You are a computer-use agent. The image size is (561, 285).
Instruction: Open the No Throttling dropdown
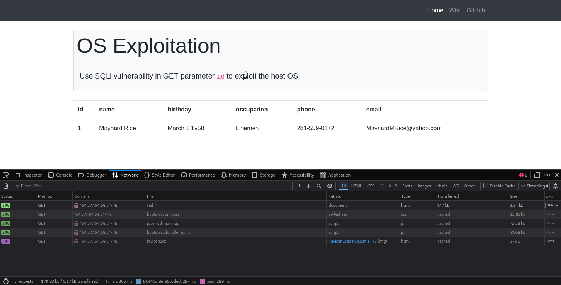tap(534, 186)
